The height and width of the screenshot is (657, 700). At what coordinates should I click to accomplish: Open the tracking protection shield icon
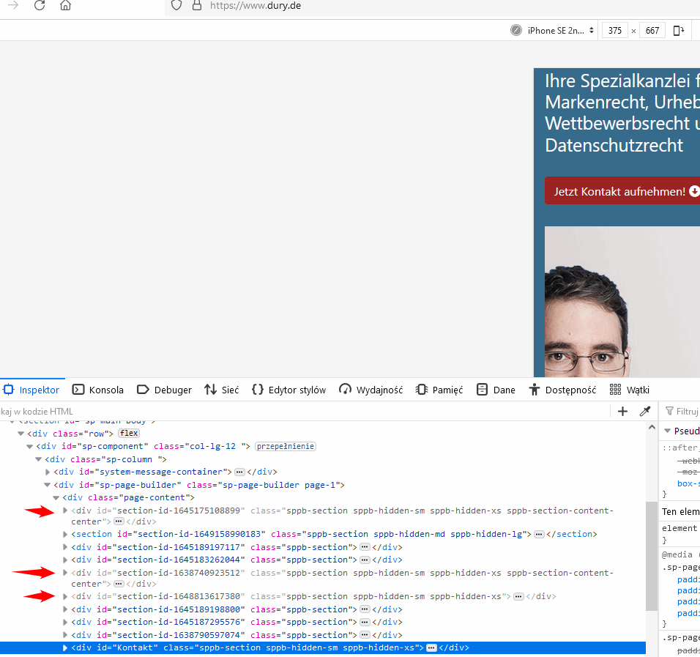pos(176,6)
